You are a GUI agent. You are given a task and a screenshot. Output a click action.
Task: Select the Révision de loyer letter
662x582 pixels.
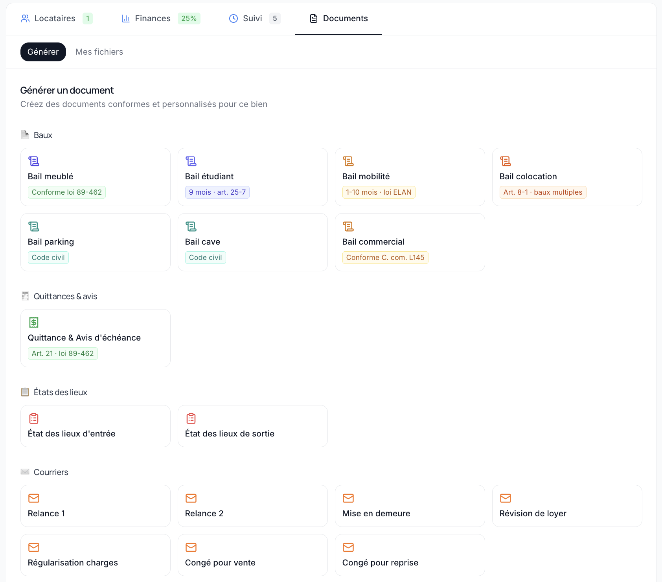[567, 506]
